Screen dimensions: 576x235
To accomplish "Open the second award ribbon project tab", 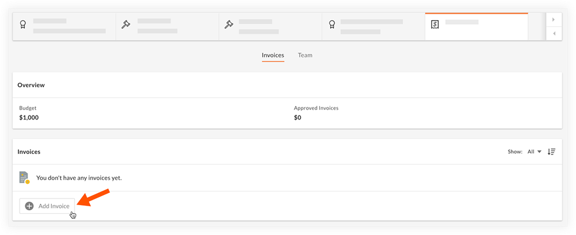I will 374,26.
